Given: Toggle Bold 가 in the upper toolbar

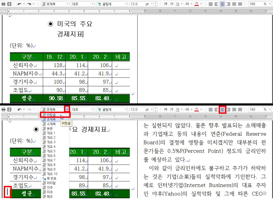Looking at the screenshot, I should [x=166, y=4].
